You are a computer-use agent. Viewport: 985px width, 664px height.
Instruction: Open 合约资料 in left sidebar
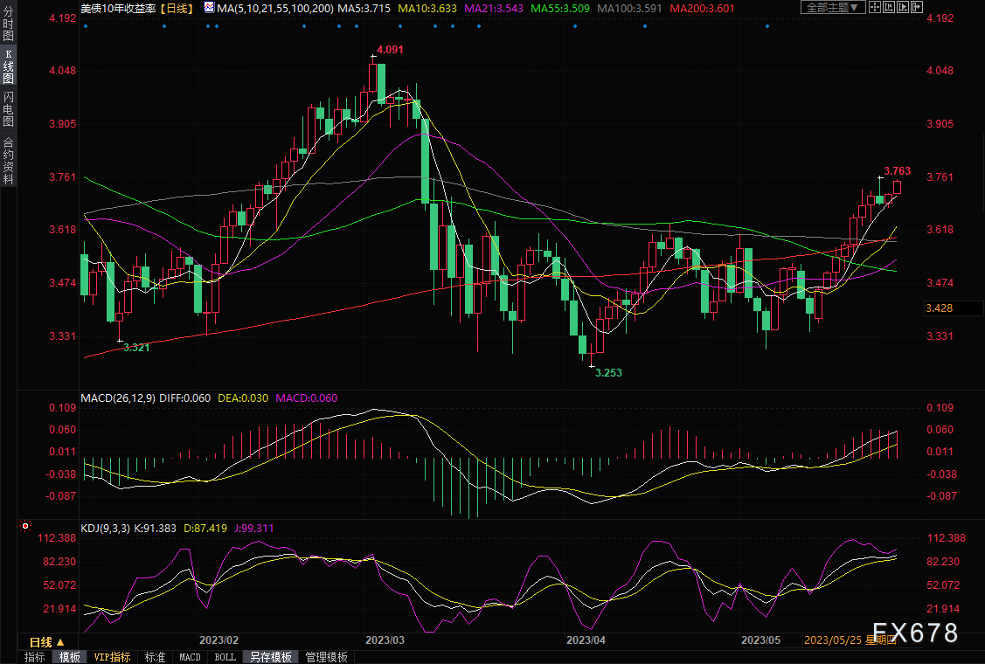(8, 160)
